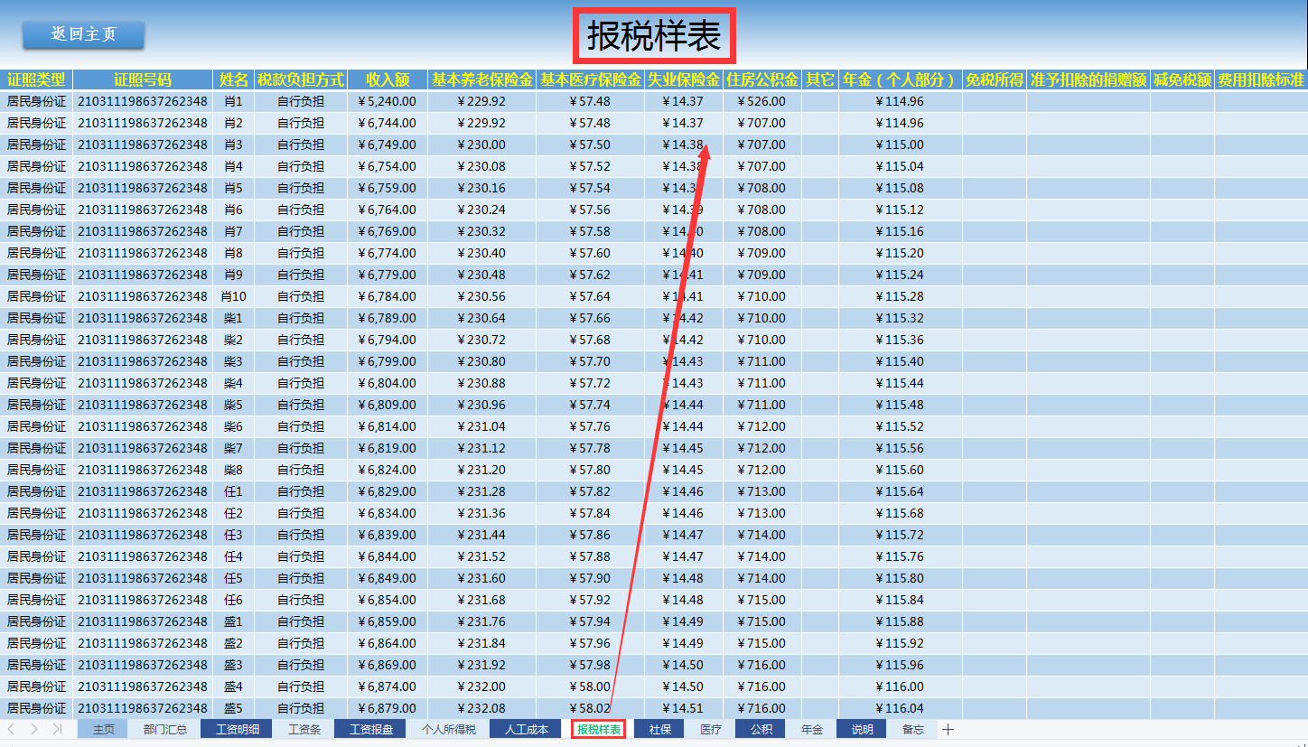This screenshot has height=747, width=1308.
Task: Go to next sheet tab arrow
Action: click(x=33, y=729)
